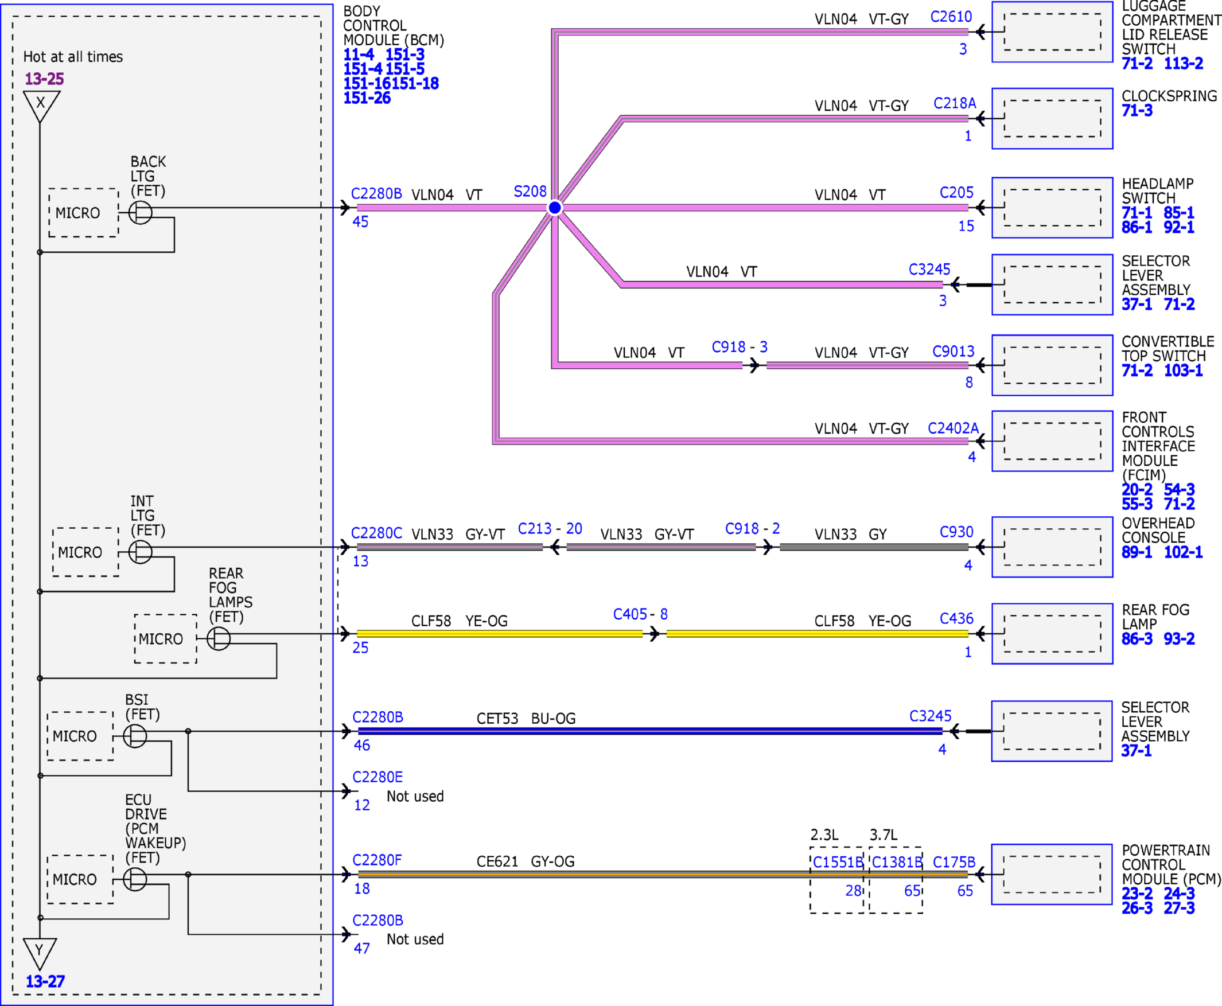The height and width of the screenshot is (1006, 1222).
Task: Open the 23-2 link under Powertrain Control Module
Action: 1137,894
